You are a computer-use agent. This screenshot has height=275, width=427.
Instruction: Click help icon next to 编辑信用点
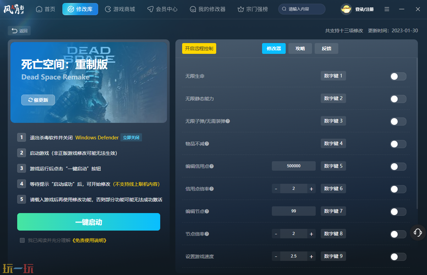point(211,166)
